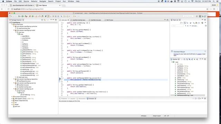Open the Problems tab in bottom panel
The height and width of the screenshot is (124, 221).
[x=63, y=99]
